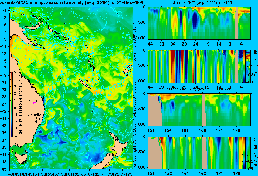Click the 't section ... lon=155' panel title

pyautogui.click(x=199, y=3)
